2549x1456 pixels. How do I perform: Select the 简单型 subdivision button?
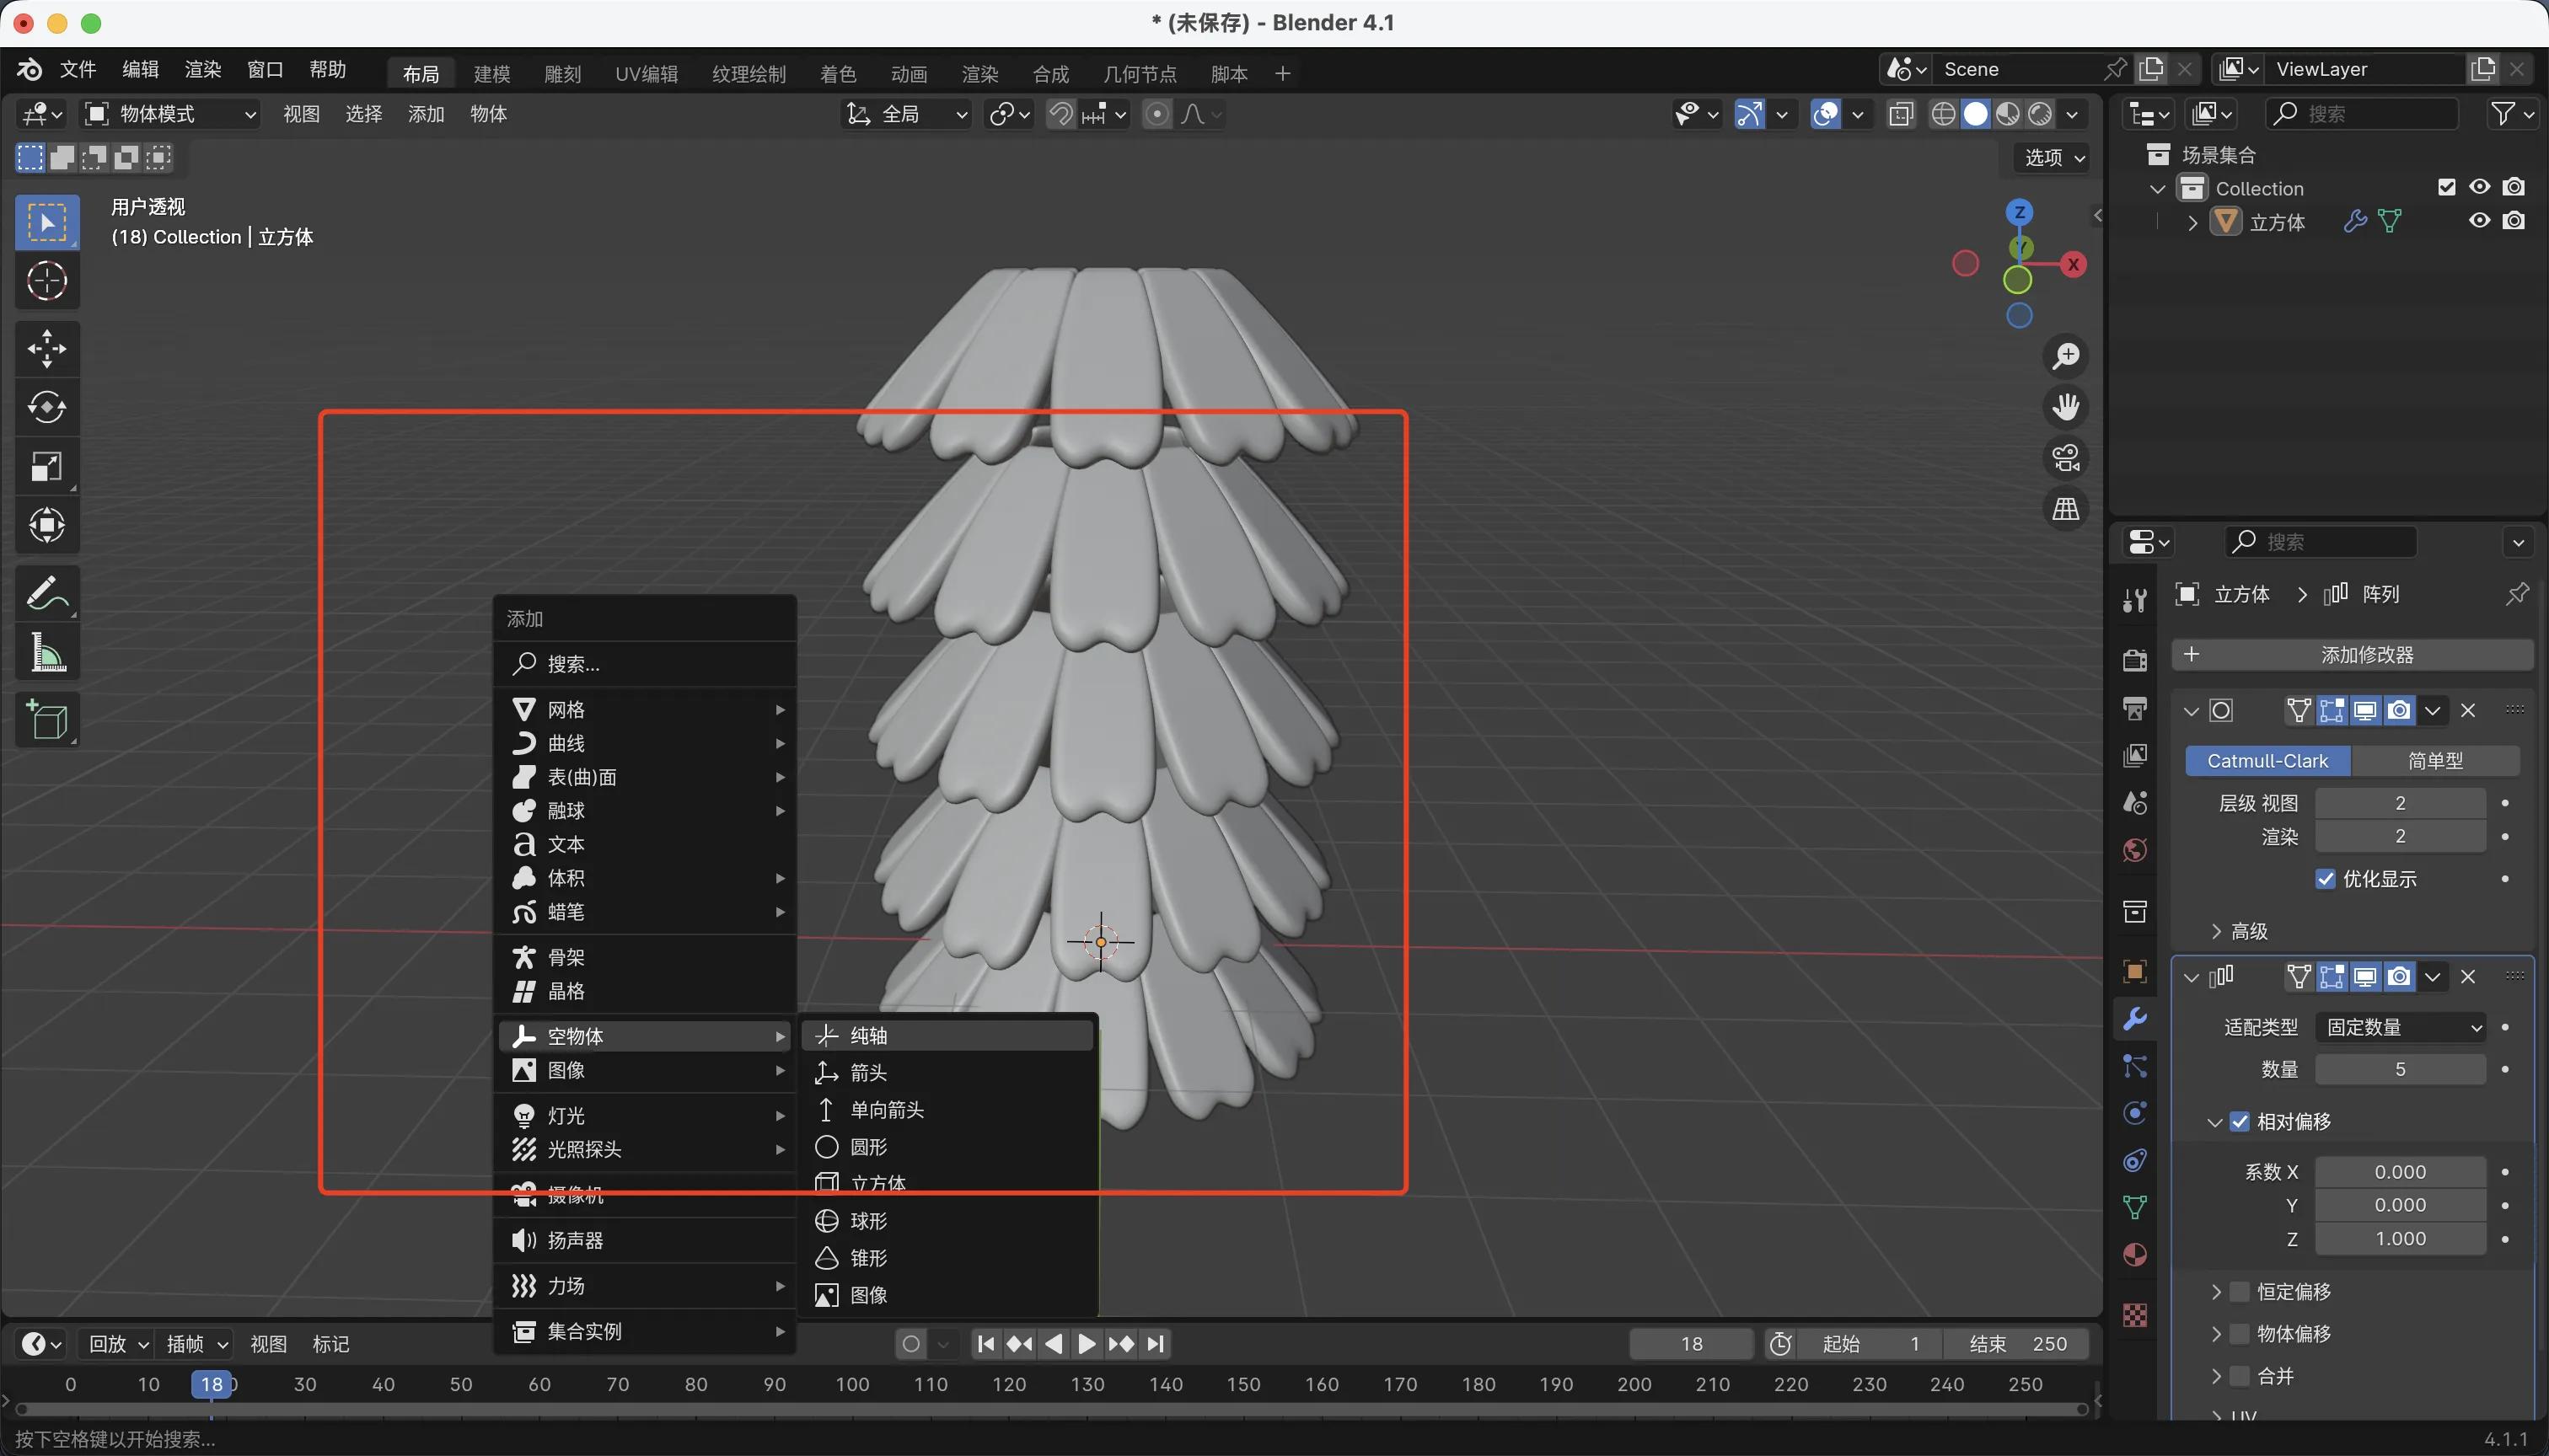click(2434, 761)
